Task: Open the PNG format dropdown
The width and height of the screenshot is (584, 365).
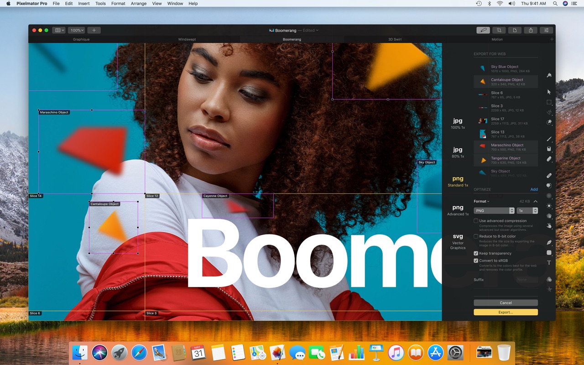Action: pyautogui.click(x=494, y=211)
